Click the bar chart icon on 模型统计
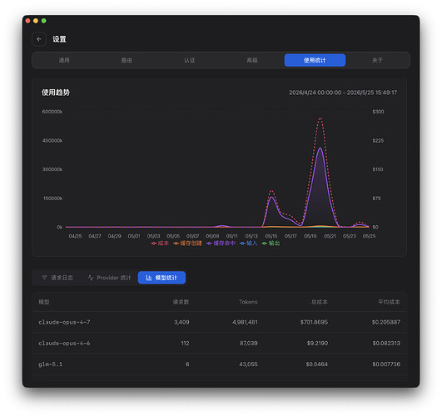This screenshot has height=417, width=442. 148,278
